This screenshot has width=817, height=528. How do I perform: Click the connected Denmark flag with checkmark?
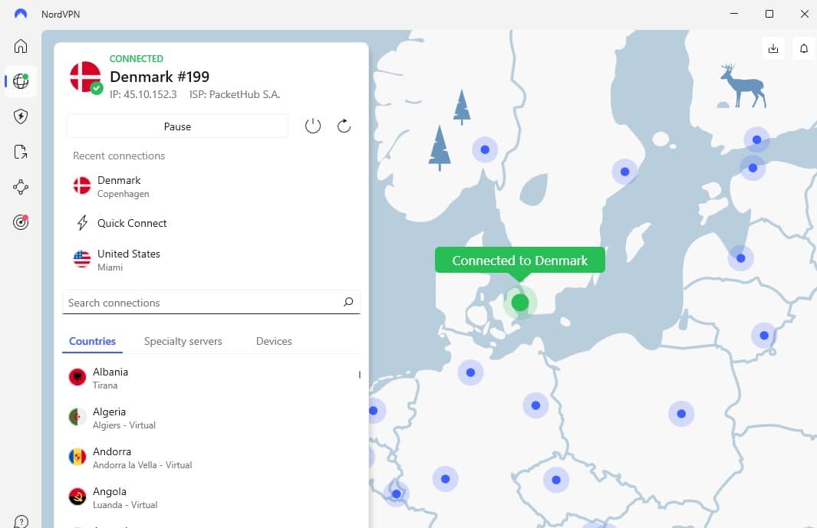point(85,77)
